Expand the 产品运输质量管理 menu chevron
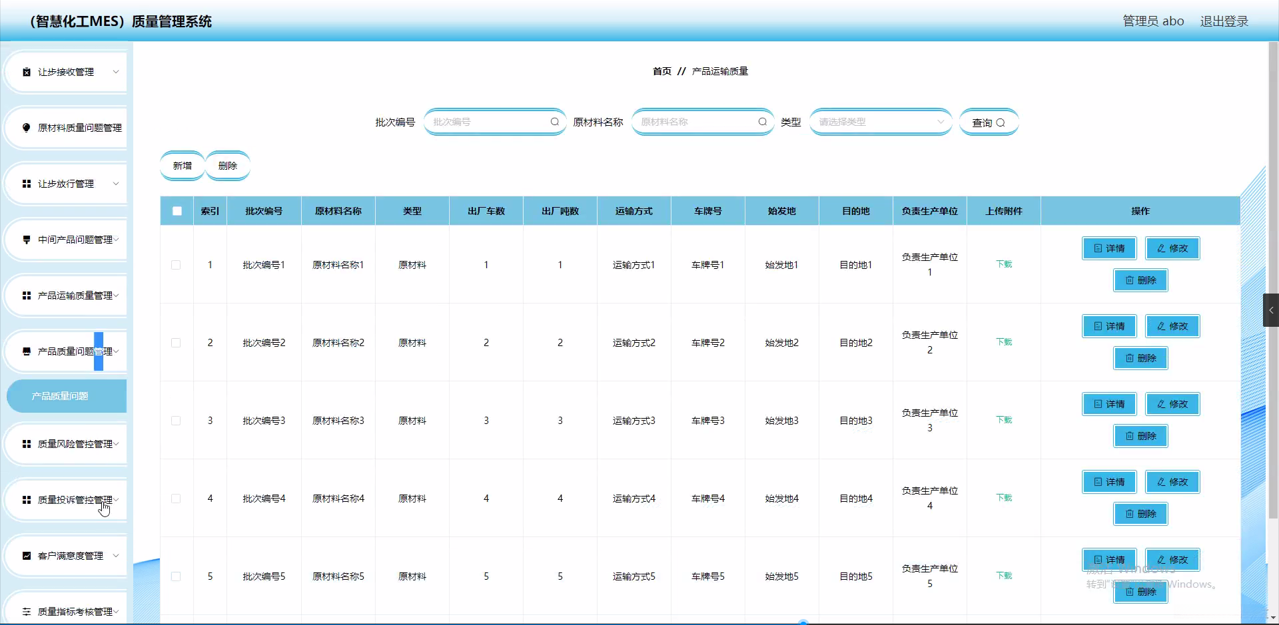This screenshot has height=625, width=1279. (x=116, y=296)
